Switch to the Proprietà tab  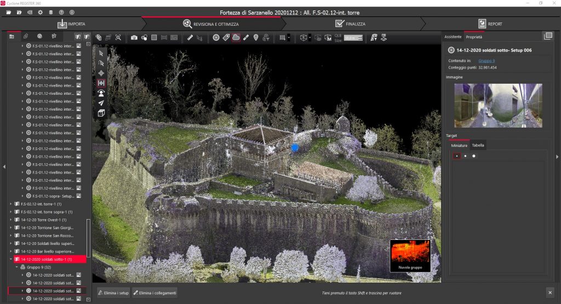pos(474,37)
